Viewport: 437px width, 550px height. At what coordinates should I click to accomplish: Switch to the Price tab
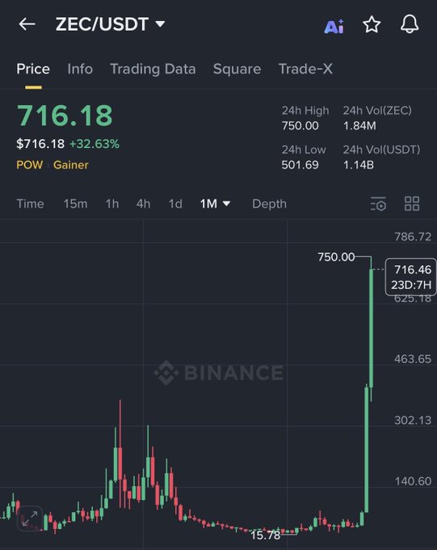(33, 69)
